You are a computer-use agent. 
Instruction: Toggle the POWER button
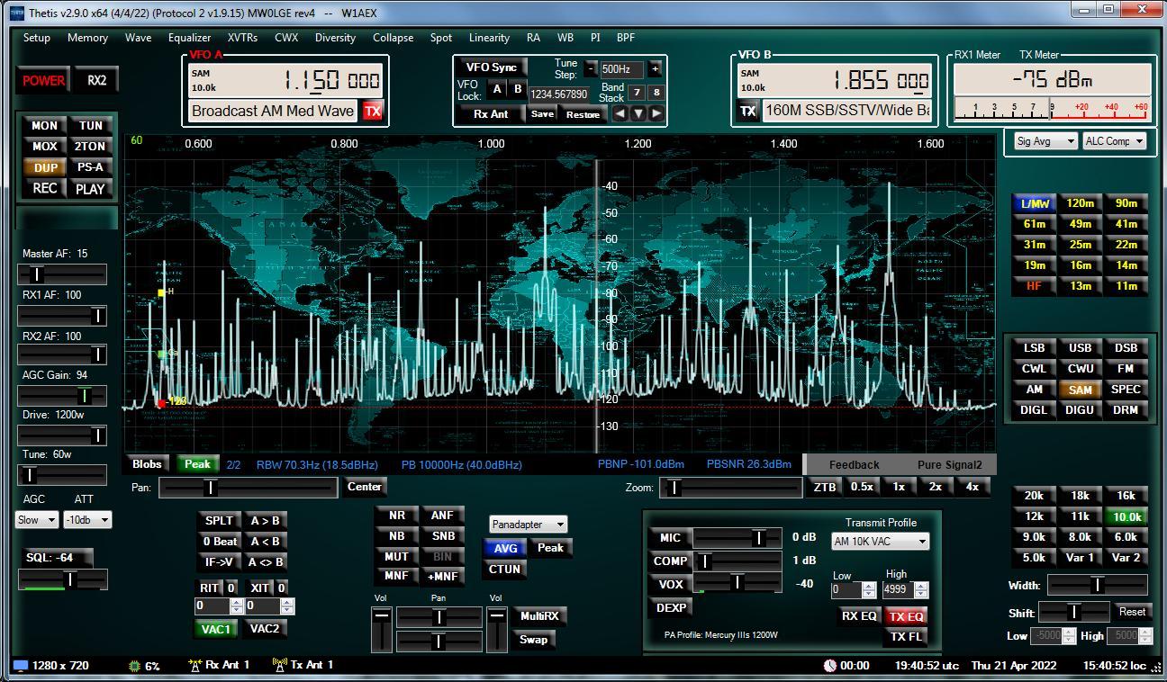(x=43, y=80)
